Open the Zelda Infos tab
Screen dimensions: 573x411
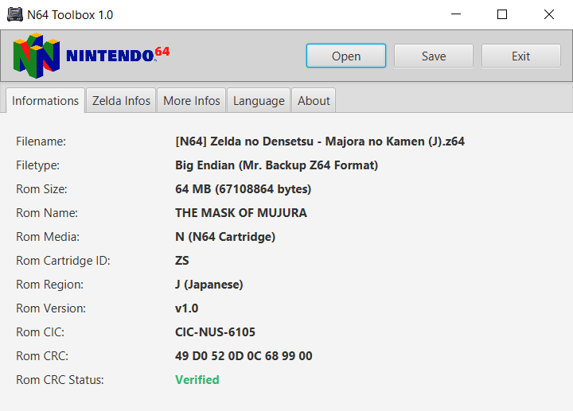[x=121, y=100]
